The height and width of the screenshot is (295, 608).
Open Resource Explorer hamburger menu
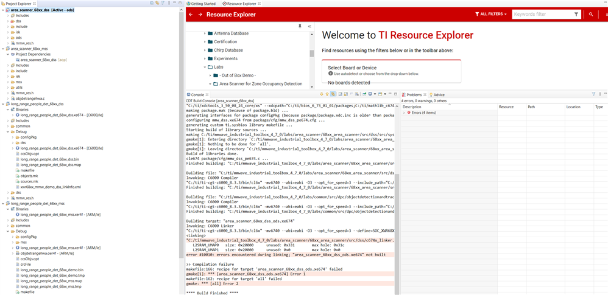(606, 15)
